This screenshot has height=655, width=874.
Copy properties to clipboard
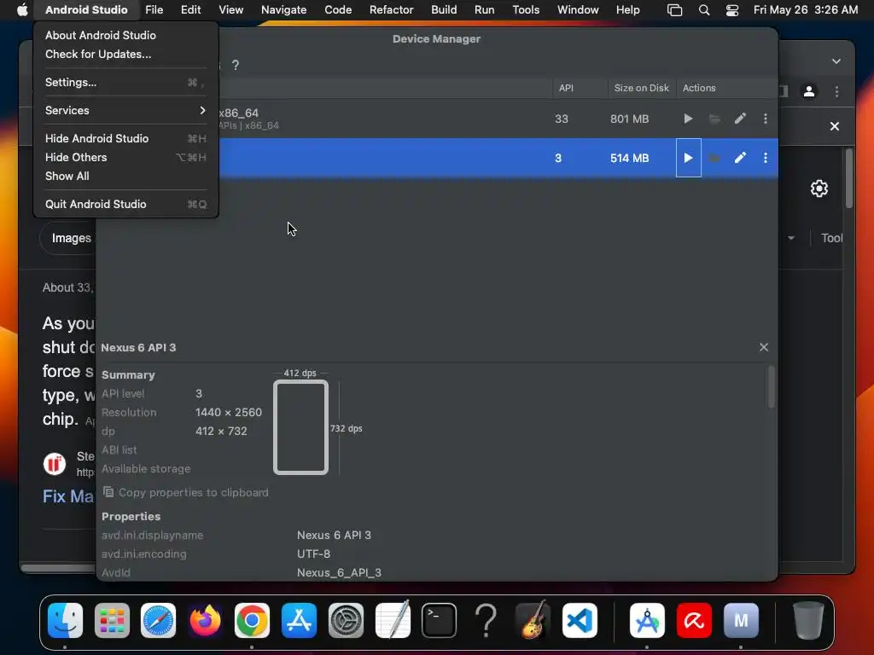coord(186,492)
